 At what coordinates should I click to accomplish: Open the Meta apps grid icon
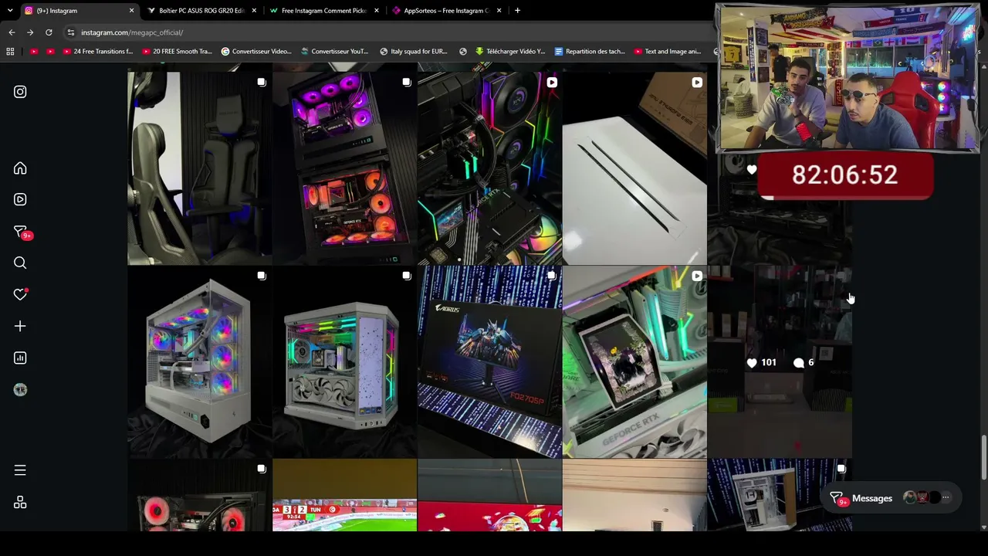click(20, 503)
